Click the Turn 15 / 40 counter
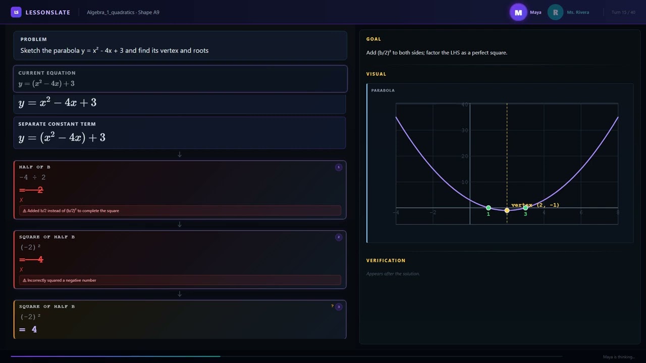 (x=623, y=12)
